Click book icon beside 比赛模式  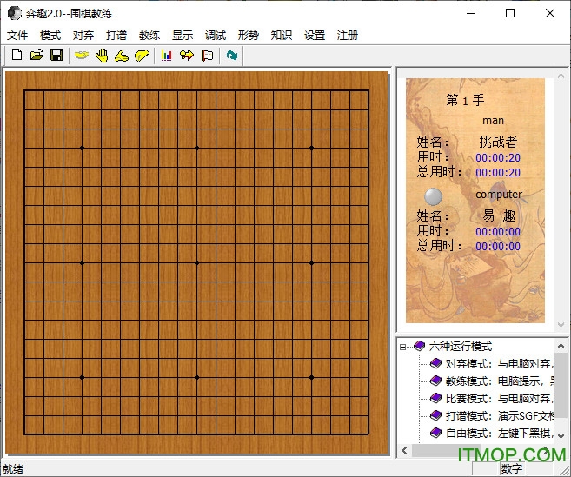click(435, 398)
